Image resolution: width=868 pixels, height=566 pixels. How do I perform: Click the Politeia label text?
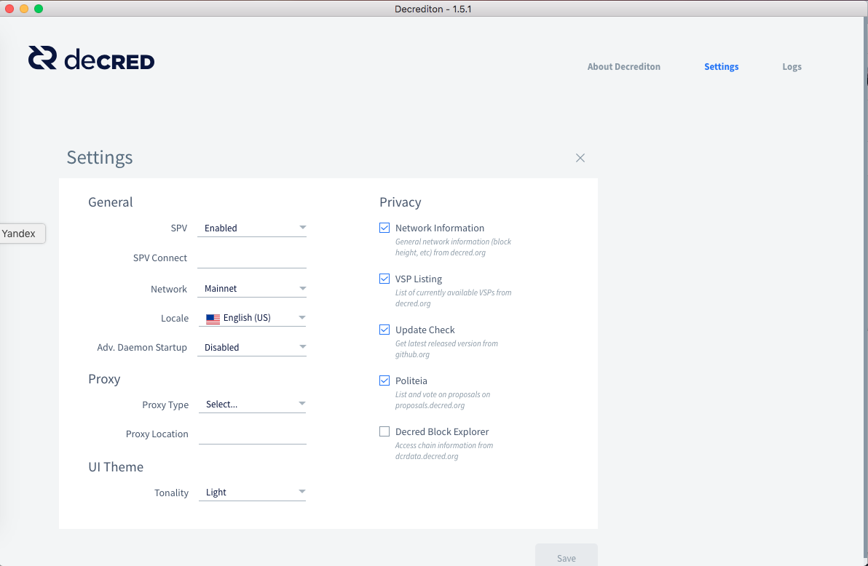[x=411, y=380]
